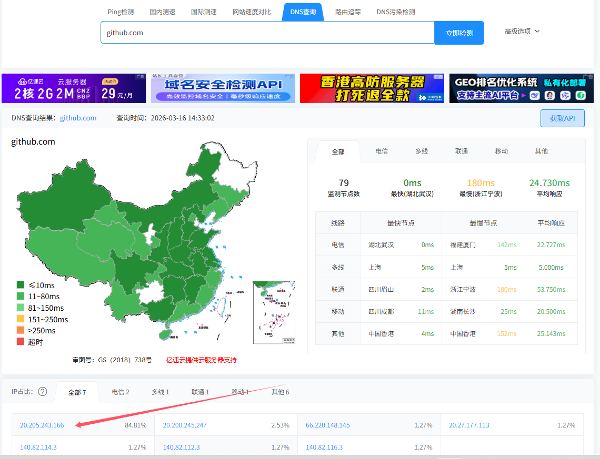The height and width of the screenshot is (459, 600).
Task: Select the 全部 line tab in stats panel
Action: coord(338,152)
